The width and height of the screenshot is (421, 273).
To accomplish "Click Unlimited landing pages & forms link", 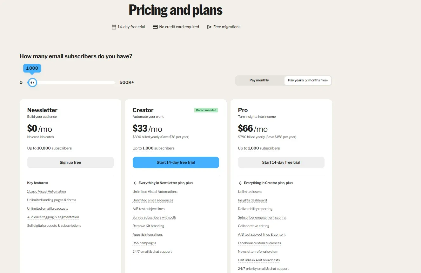I will [51, 200].
